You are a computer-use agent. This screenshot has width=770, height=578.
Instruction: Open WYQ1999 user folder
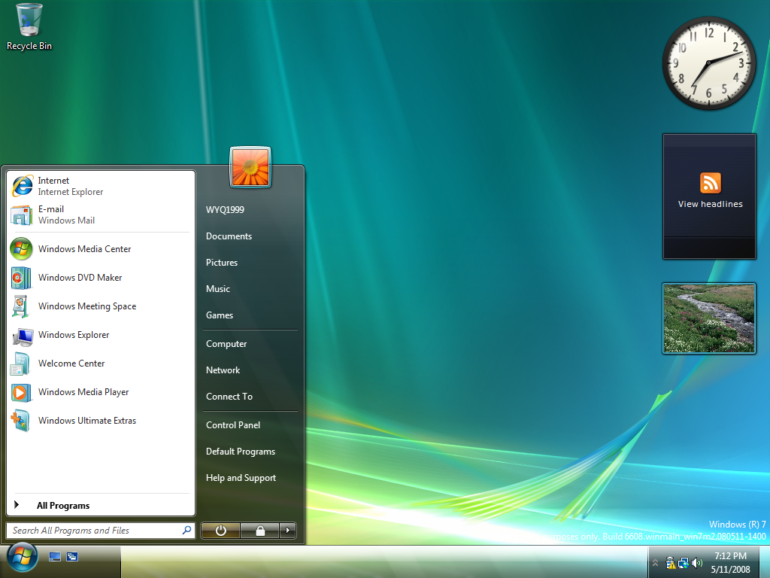tap(225, 210)
